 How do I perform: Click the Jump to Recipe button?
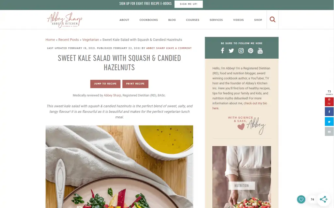(105, 84)
